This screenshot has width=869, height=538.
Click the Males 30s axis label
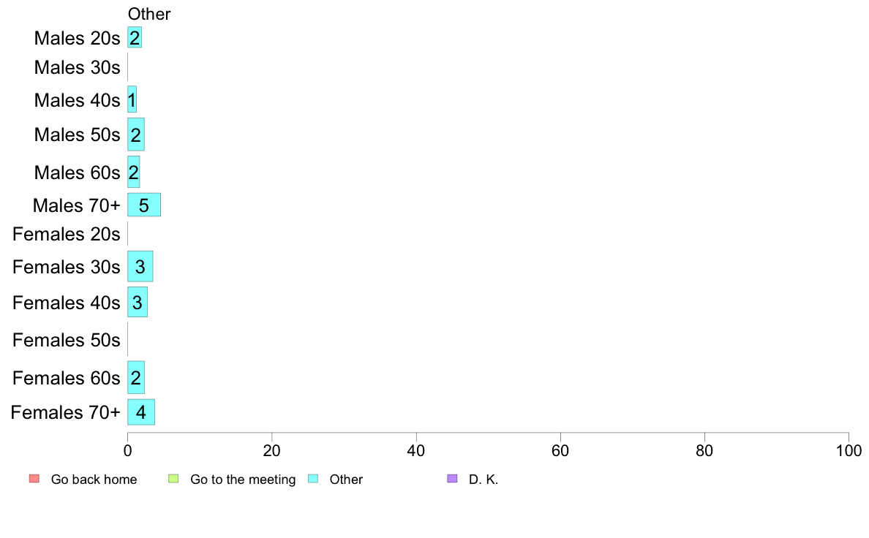tap(77, 67)
